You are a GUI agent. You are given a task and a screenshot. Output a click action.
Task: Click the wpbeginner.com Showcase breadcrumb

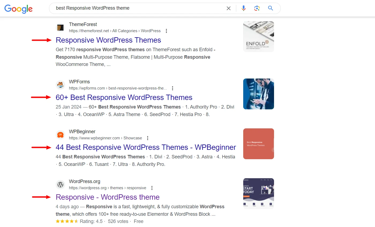(105, 138)
